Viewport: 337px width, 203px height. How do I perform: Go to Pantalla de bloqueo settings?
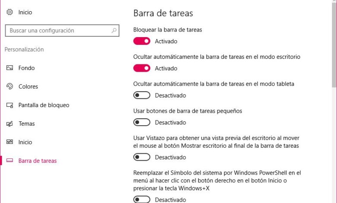point(44,105)
